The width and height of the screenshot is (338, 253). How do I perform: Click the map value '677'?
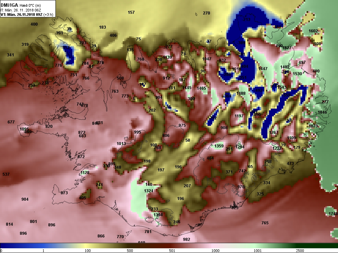tap(11, 122)
